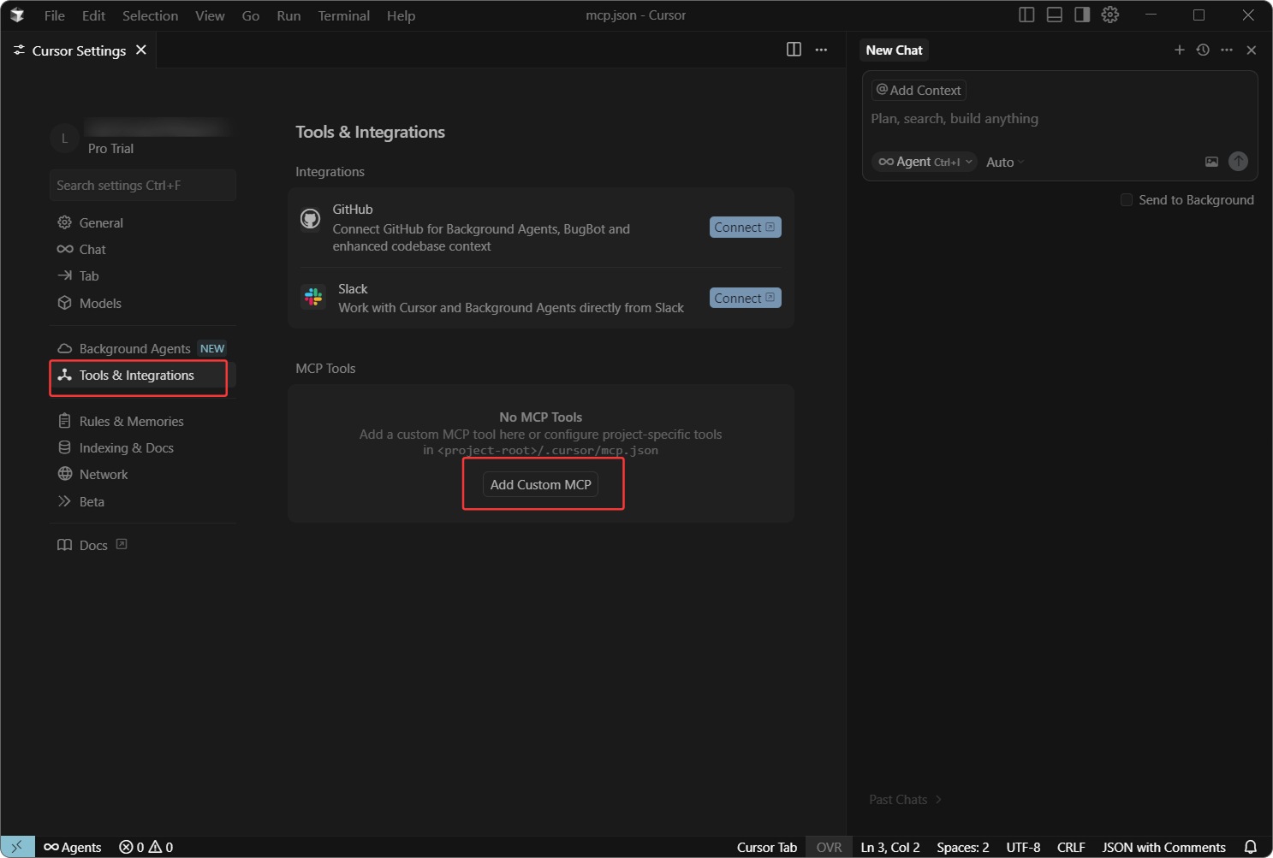The image size is (1273, 858).
Task: Open Rules & Memories settings section
Action: pyautogui.click(x=143, y=421)
